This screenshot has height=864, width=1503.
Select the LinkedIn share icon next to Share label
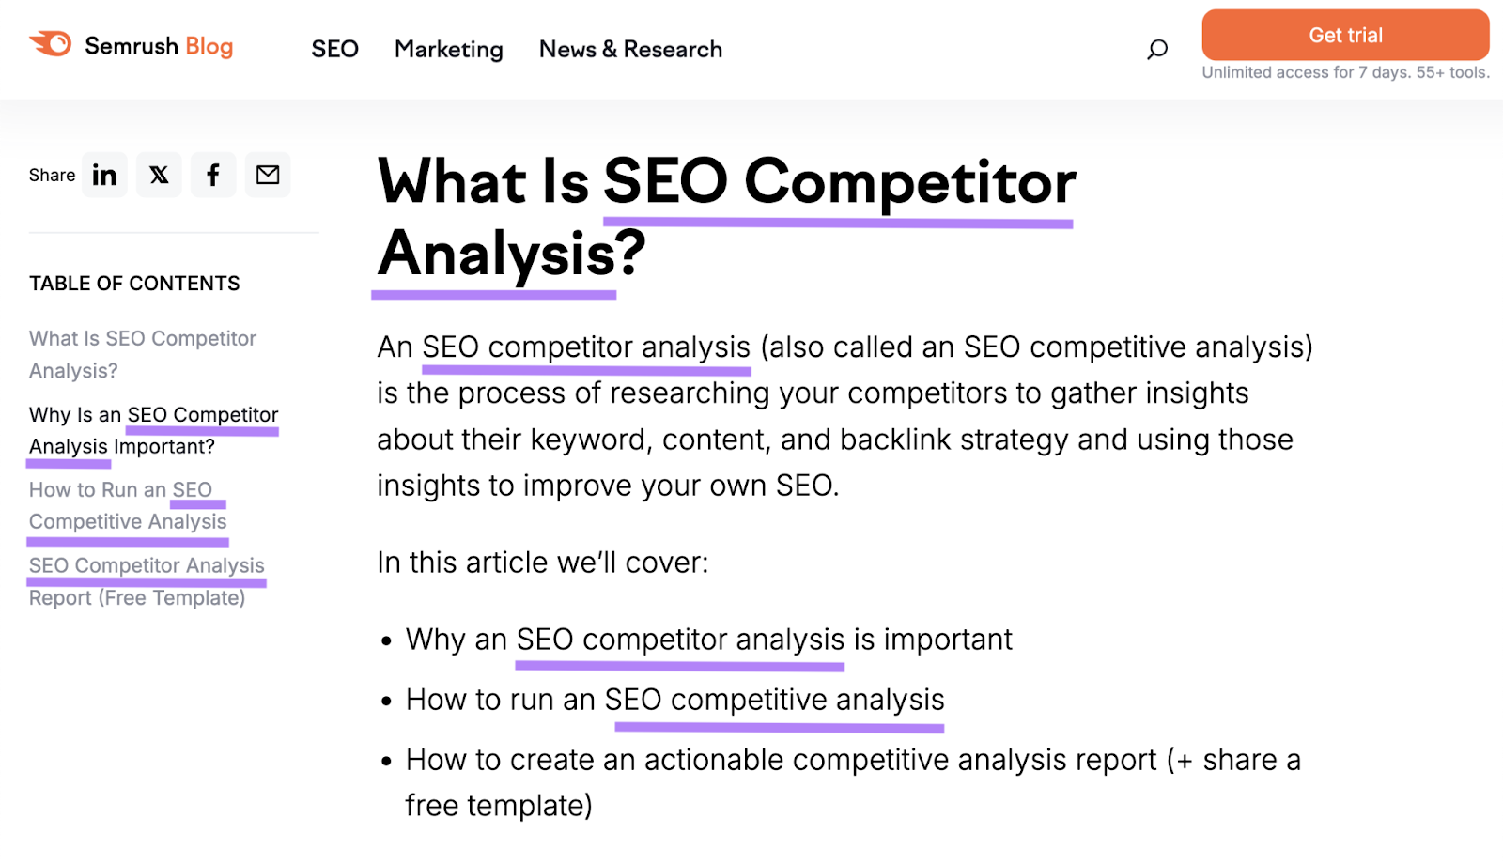point(104,175)
